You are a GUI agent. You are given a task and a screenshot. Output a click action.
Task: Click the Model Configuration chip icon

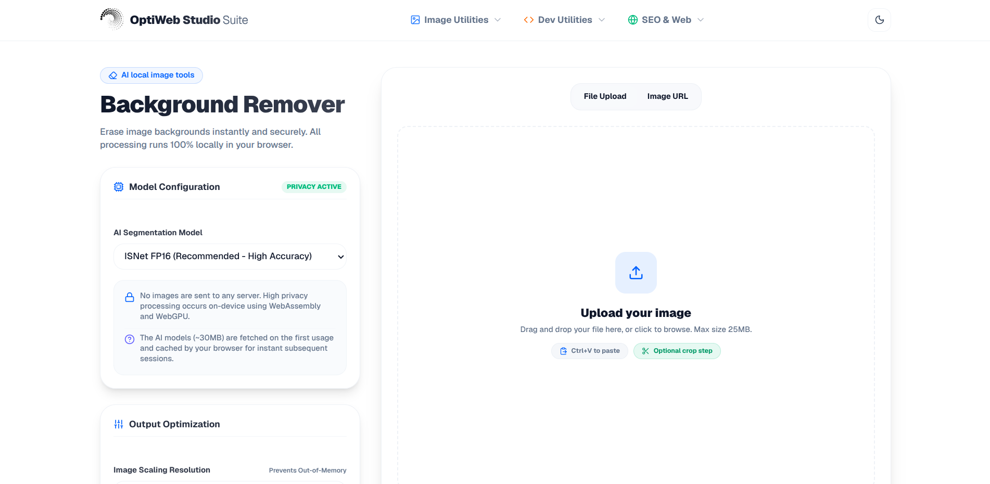[119, 187]
